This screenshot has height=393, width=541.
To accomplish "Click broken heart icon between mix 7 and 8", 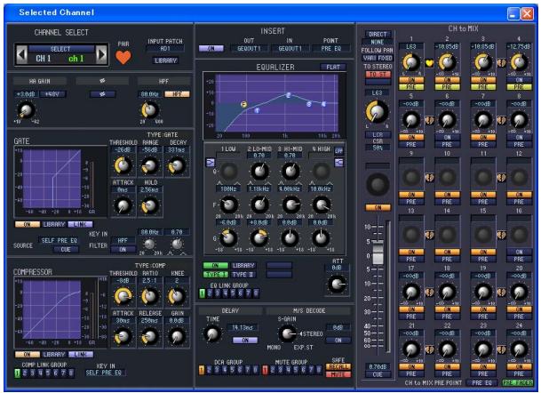I will (x=501, y=120).
